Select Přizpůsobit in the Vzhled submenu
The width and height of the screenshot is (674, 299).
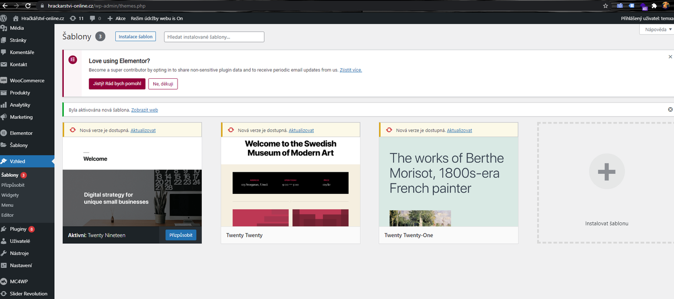point(13,185)
